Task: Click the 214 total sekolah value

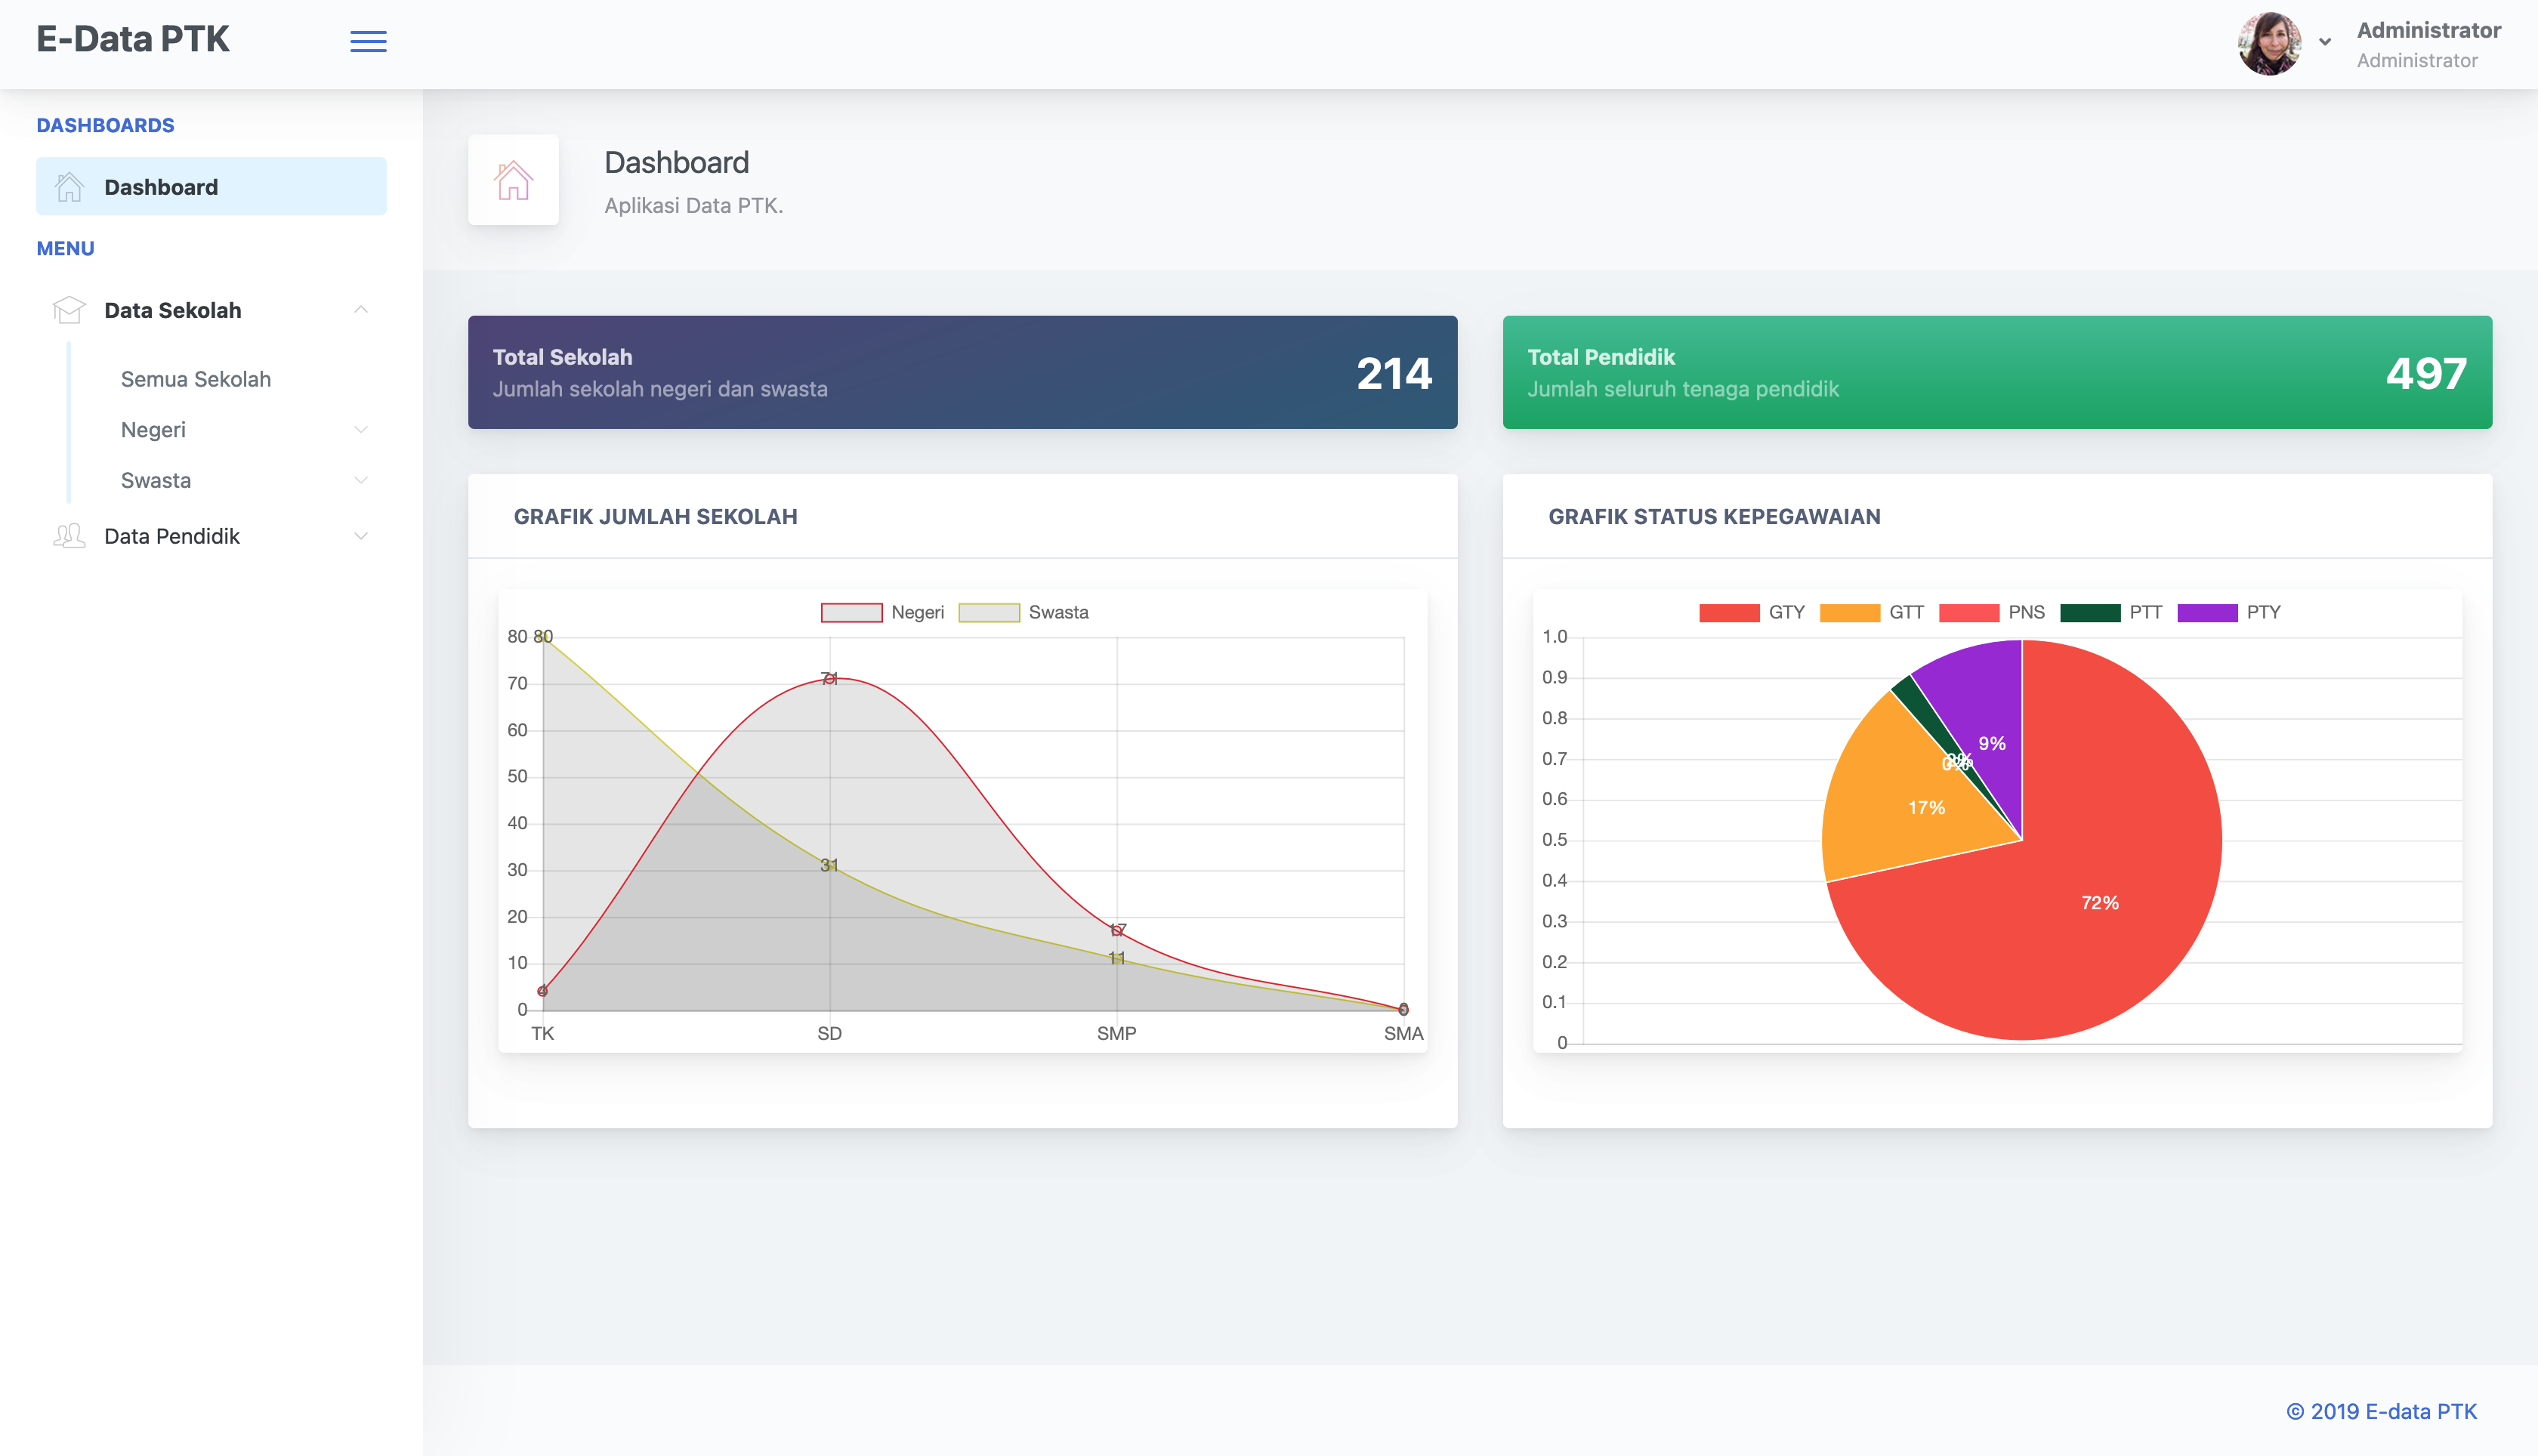Action: click(1394, 373)
